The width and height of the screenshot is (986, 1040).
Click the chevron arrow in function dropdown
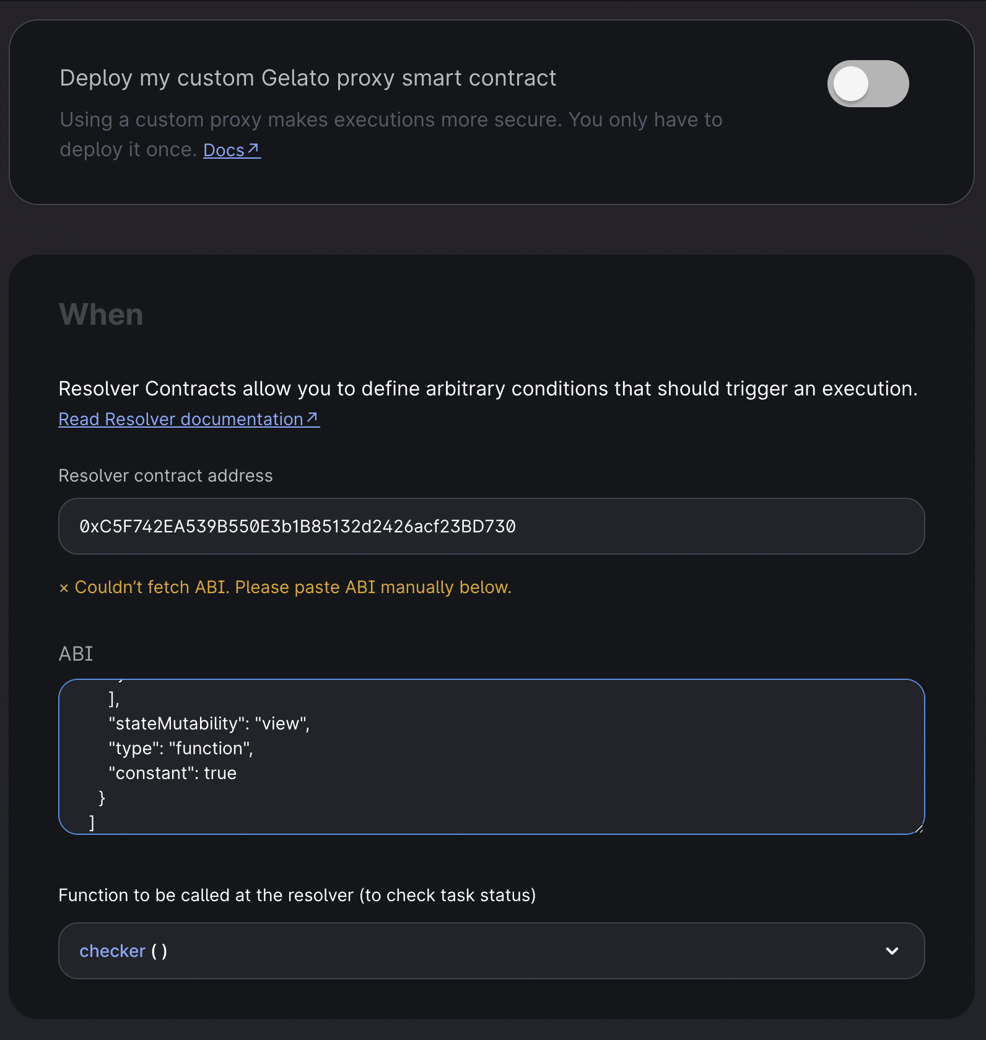pos(892,951)
